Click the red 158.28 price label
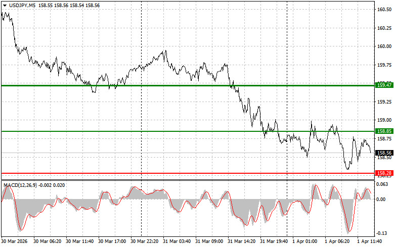395x247 pixels. (385, 173)
